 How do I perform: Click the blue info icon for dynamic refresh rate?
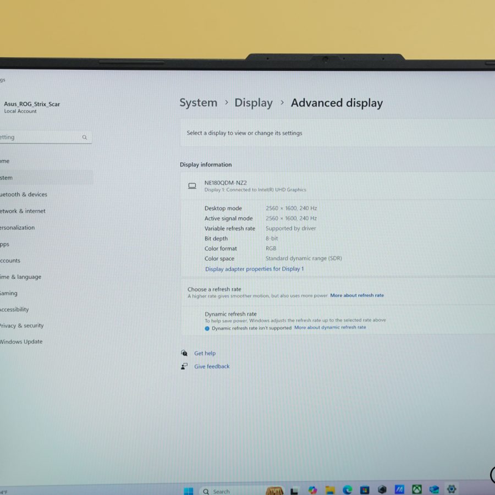207,328
